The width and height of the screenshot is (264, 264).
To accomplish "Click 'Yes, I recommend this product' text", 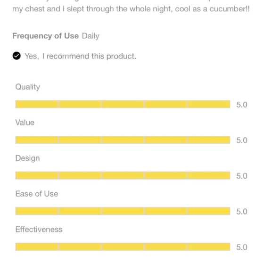I will (x=81, y=56).
